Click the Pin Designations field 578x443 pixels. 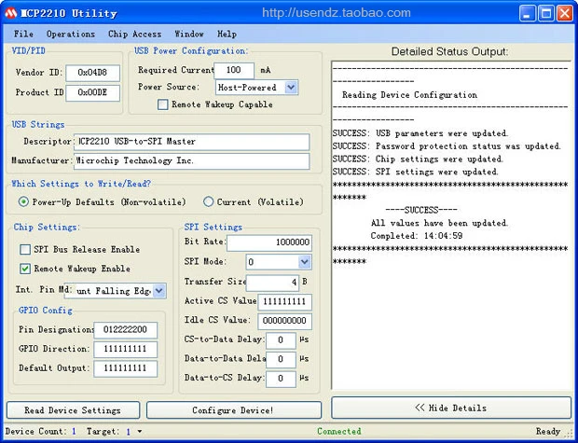coord(125,329)
